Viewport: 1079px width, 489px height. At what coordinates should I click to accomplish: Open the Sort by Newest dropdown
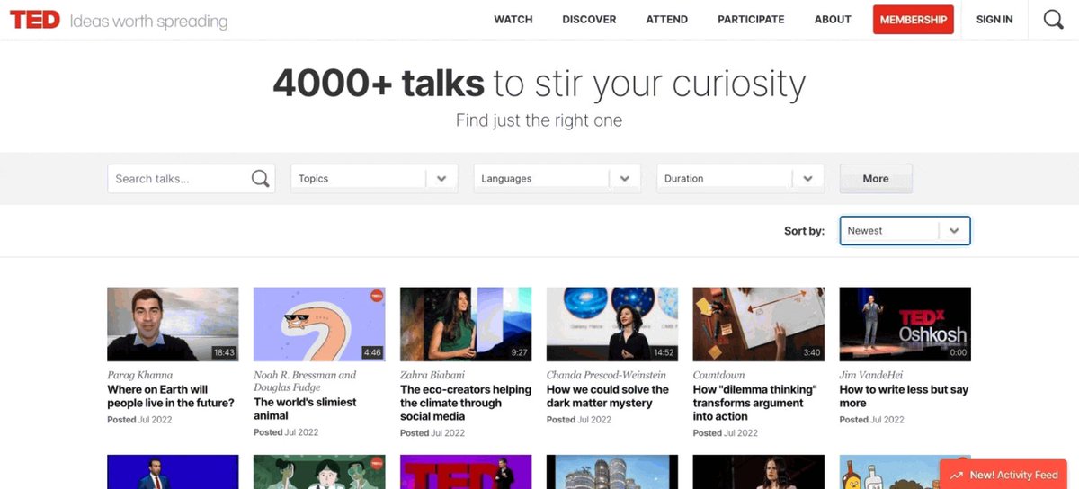click(905, 231)
